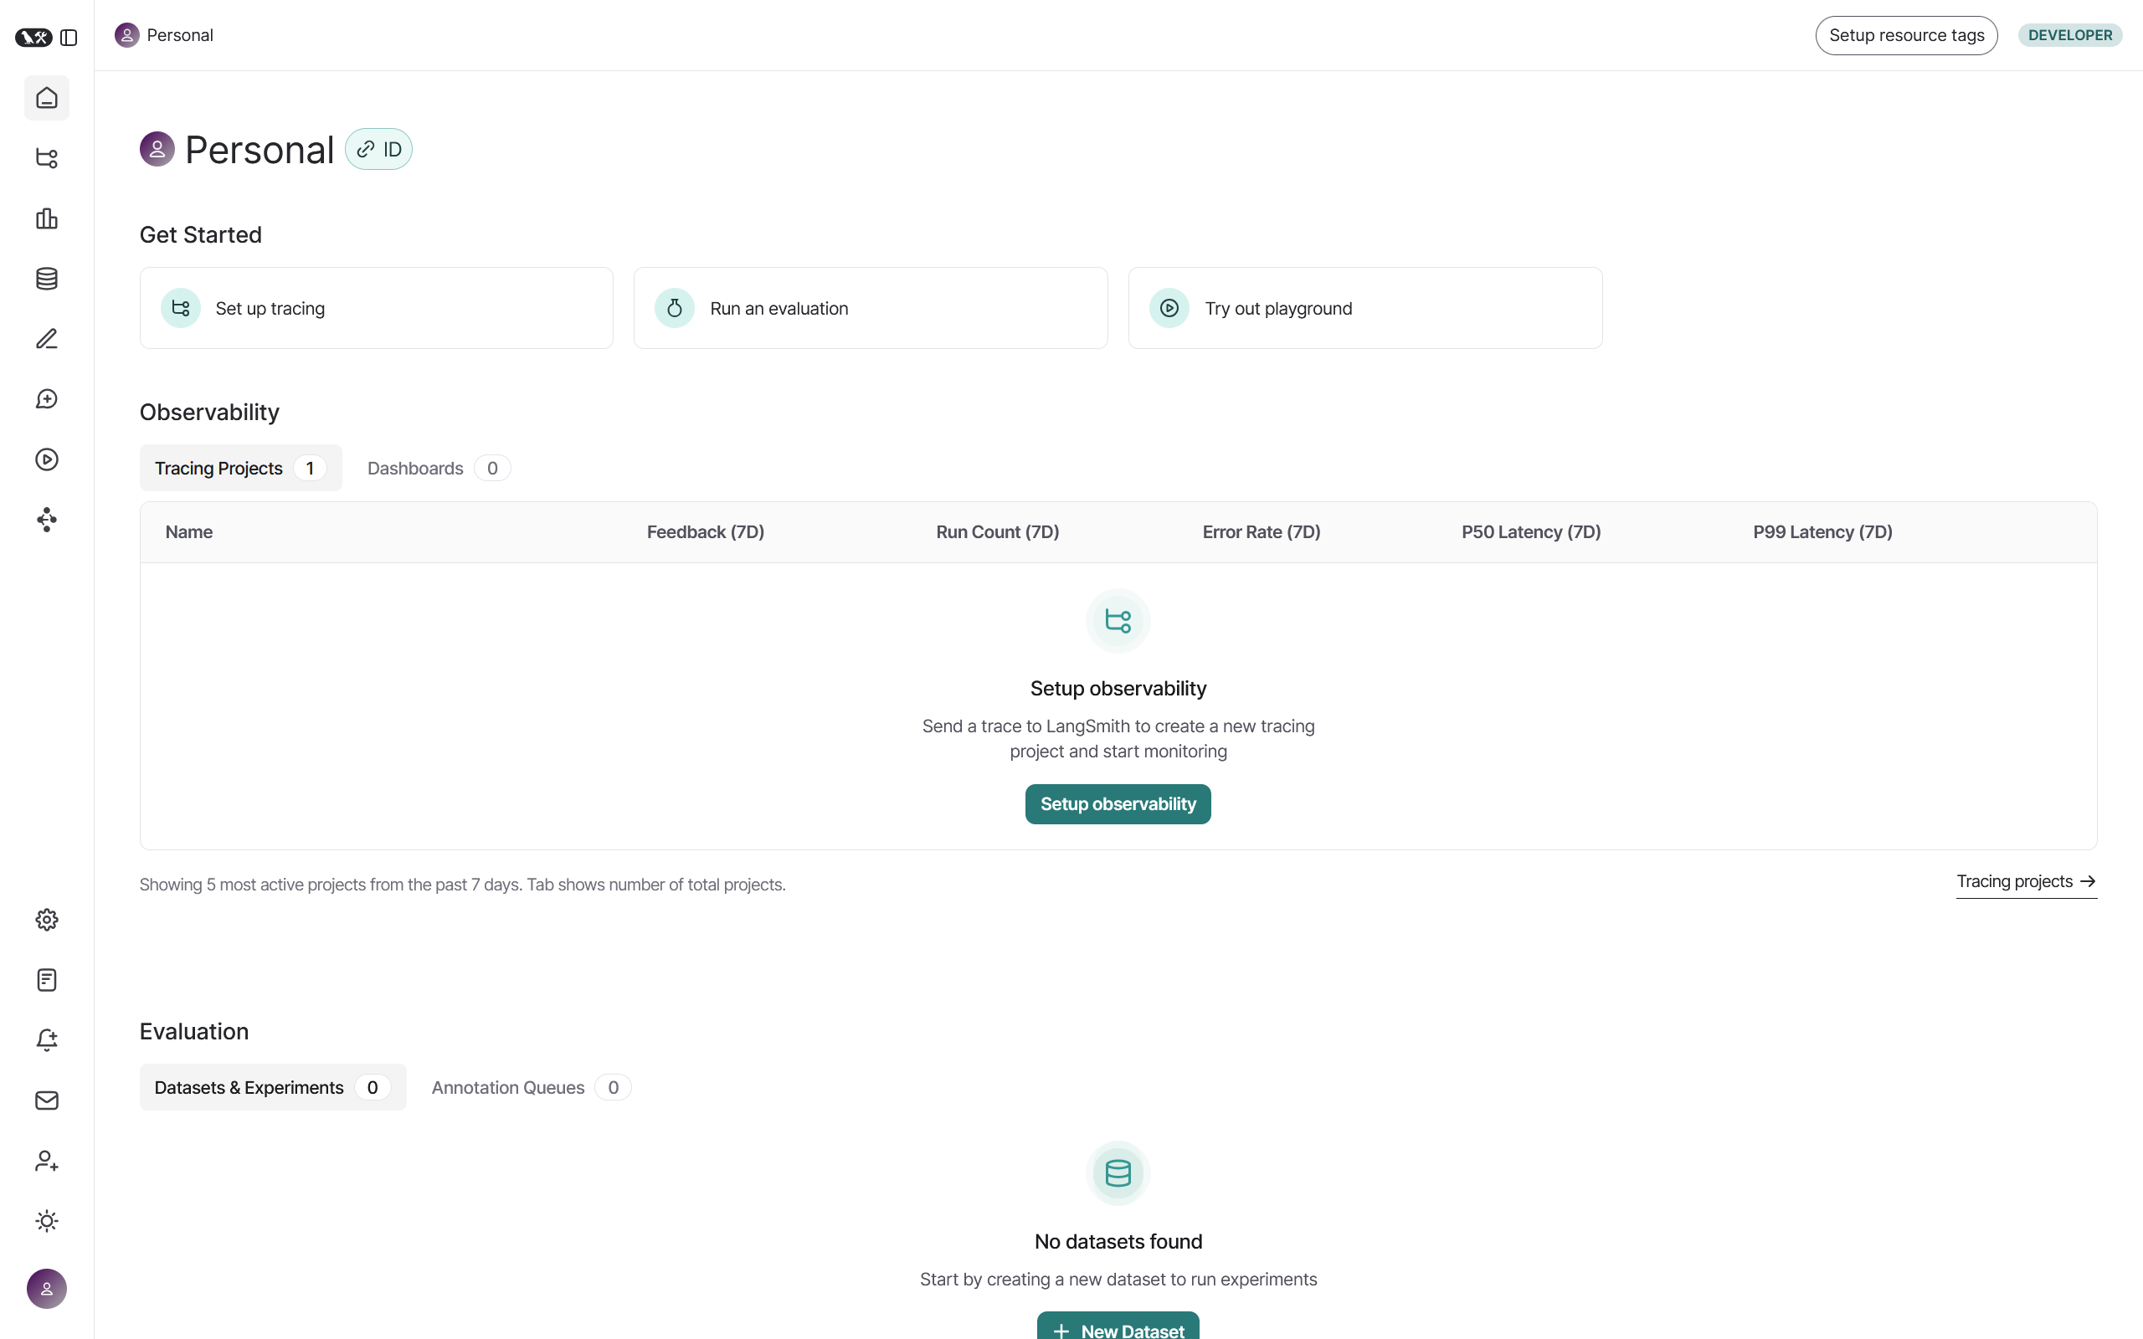Screen dimensions: 2143x1339
Task: Click the Evaluation section heading
Action: coord(194,1032)
